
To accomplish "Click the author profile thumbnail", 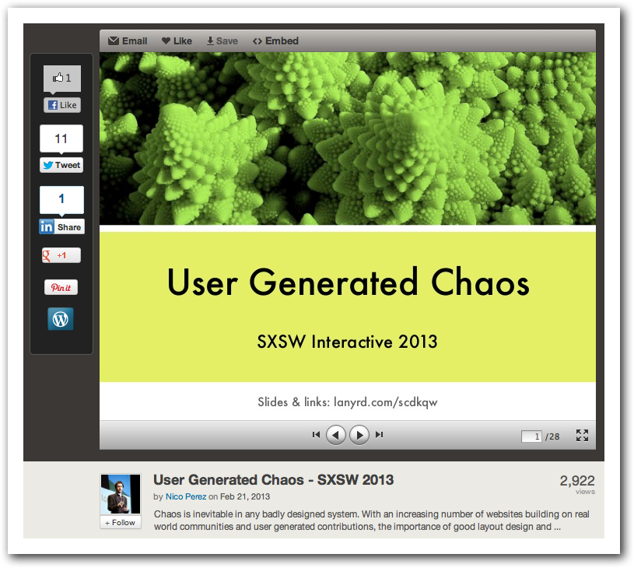I will (121, 494).
